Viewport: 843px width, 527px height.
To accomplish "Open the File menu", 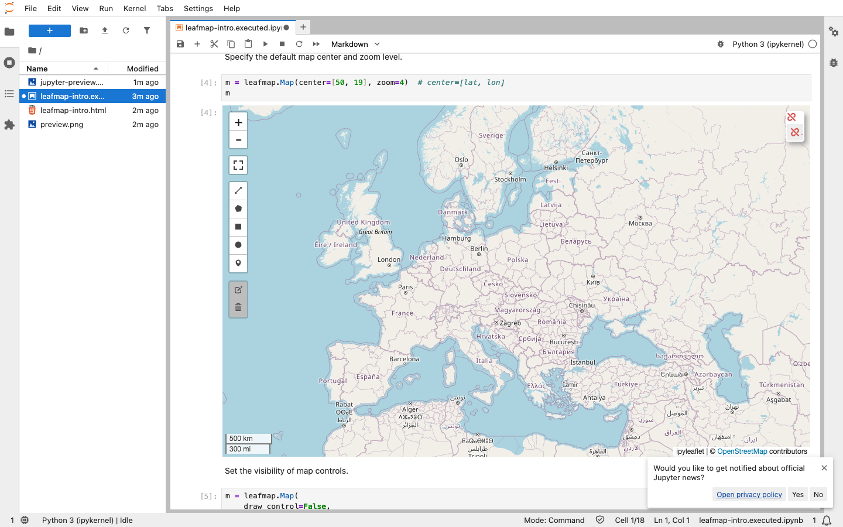I will (30, 8).
